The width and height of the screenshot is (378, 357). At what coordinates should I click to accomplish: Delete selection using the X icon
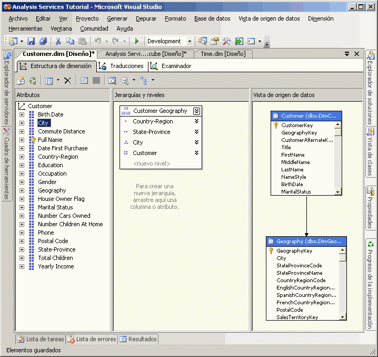[x=67, y=81]
